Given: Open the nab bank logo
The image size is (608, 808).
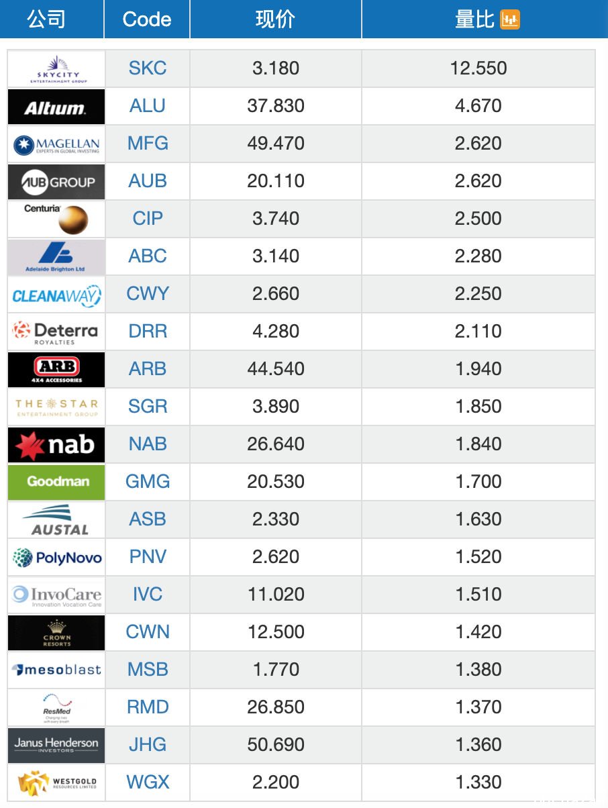Looking at the screenshot, I should pos(56,444).
